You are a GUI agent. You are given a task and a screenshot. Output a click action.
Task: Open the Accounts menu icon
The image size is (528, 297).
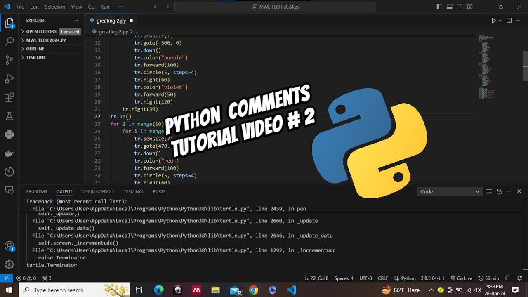pyautogui.click(x=9, y=246)
